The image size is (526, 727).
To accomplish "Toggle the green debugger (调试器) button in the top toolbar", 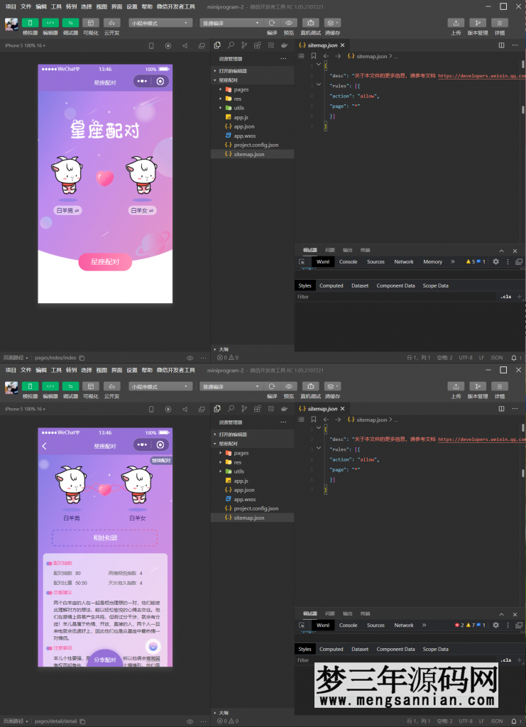I will tap(70, 23).
